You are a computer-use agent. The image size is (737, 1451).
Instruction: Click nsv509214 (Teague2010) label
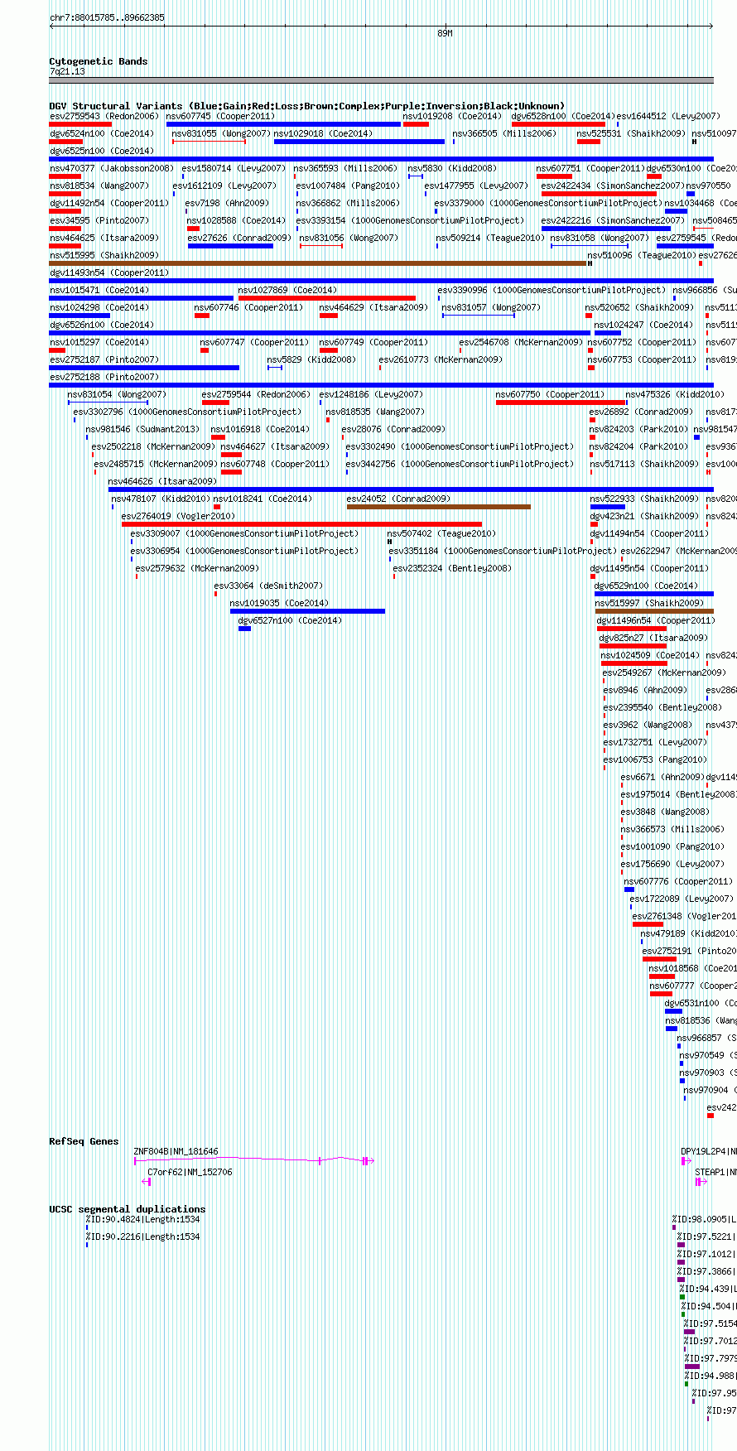490,239
